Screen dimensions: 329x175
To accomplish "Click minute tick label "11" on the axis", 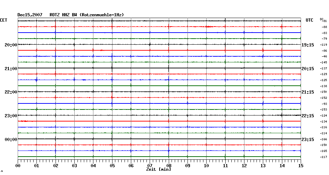I will tap(225, 166).
